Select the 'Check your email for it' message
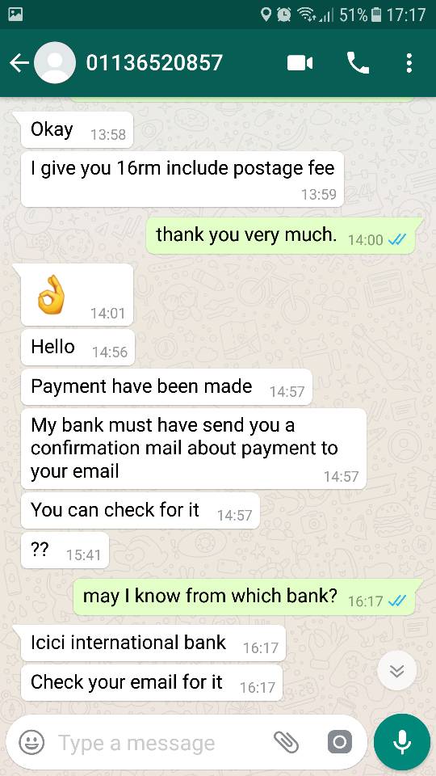This screenshot has height=776, width=436. click(x=152, y=682)
